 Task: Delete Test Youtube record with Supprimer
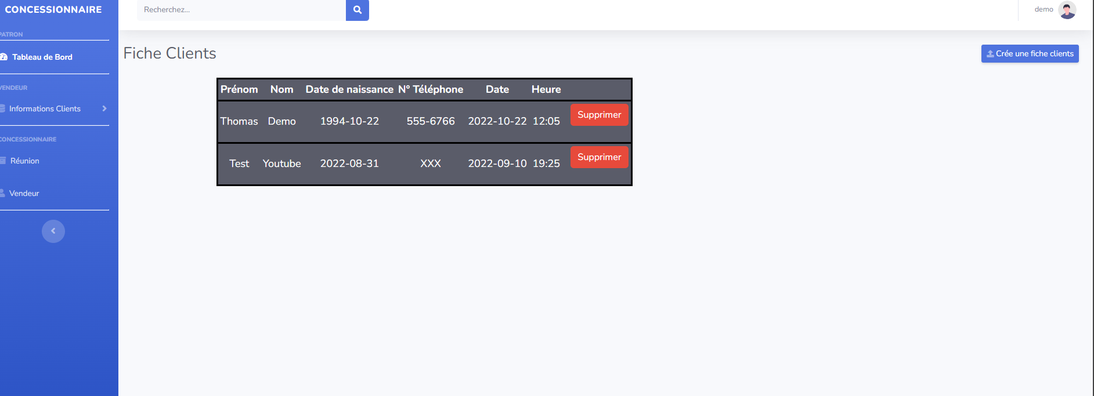click(x=599, y=157)
